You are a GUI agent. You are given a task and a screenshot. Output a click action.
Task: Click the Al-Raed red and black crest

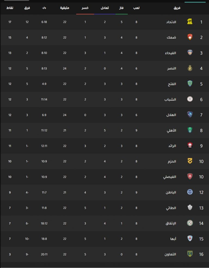(190, 146)
